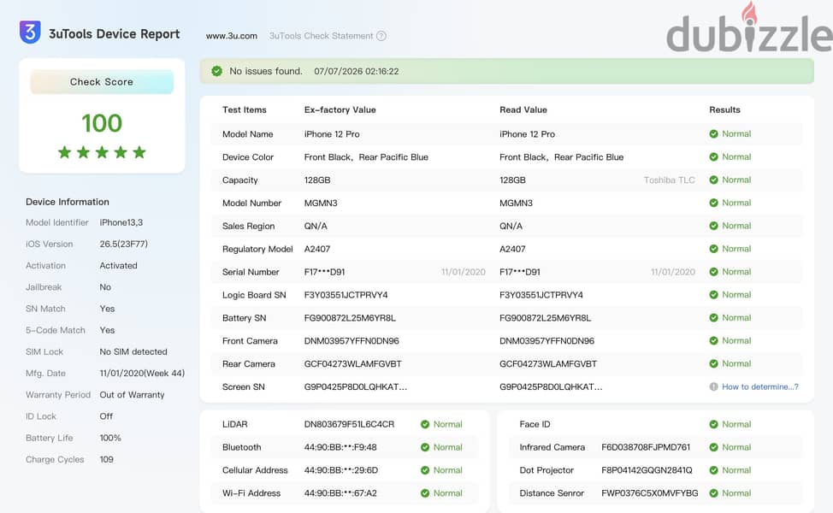833x513 pixels.
Task: Click the info icon beside How to determine
Action: pos(713,386)
